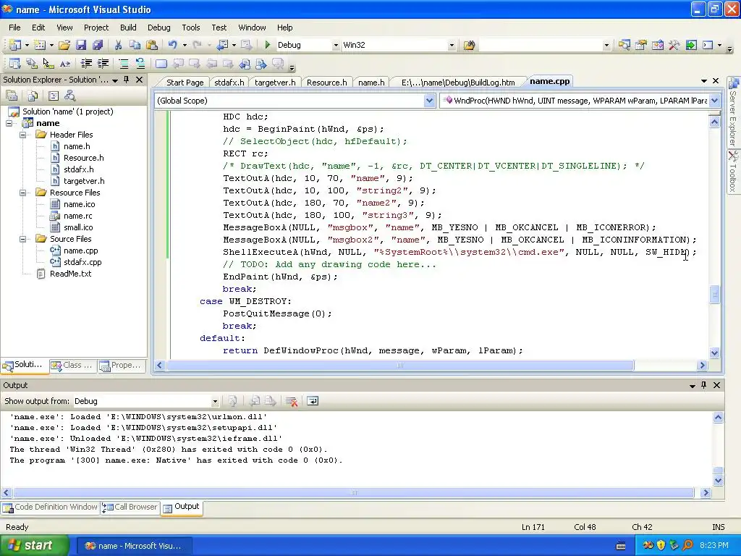Click the Paste clipboard icon
Image resolution: width=741 pixels, height=556 pixels.
pyautogui.click(x=152, y=45)
